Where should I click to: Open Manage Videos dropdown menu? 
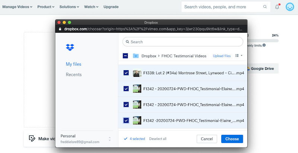coord(17,7)
